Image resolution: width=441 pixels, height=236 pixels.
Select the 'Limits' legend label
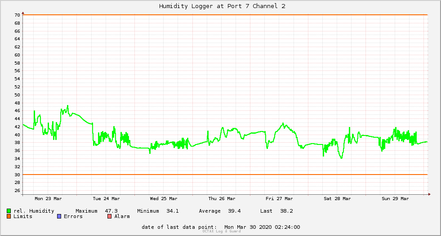[x=23, y=216]
